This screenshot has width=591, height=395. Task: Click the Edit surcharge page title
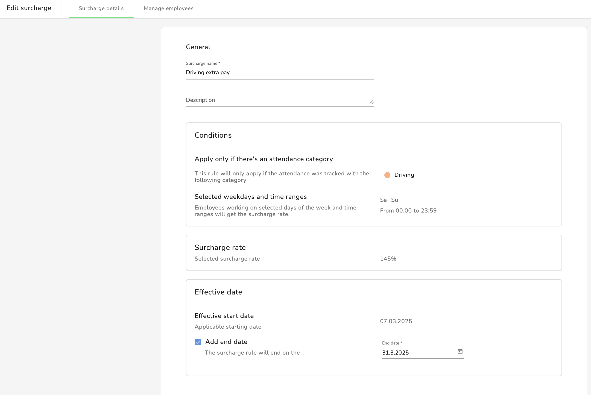click(x=29, y=8)
